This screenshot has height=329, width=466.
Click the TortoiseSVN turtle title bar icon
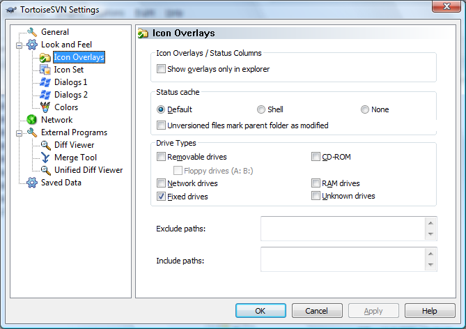point(11,10)
